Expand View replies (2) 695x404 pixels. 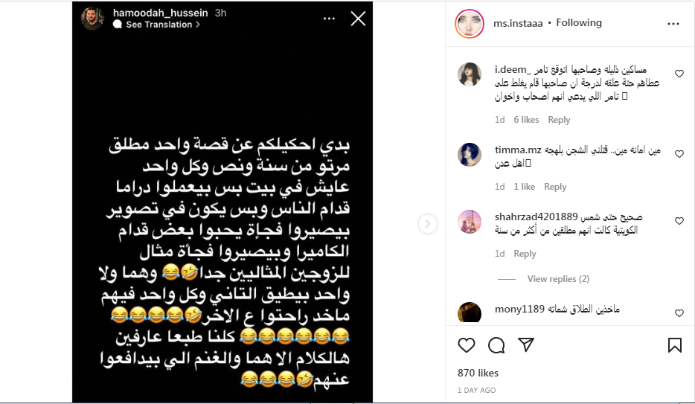[x=558, y=279]
